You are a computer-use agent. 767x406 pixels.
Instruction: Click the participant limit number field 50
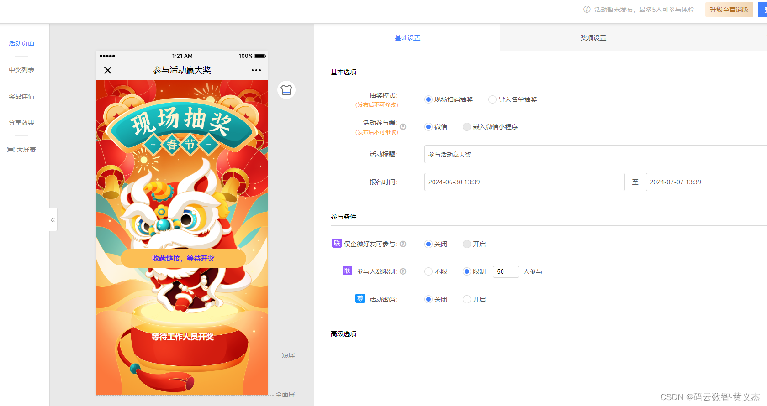point(506,271)
